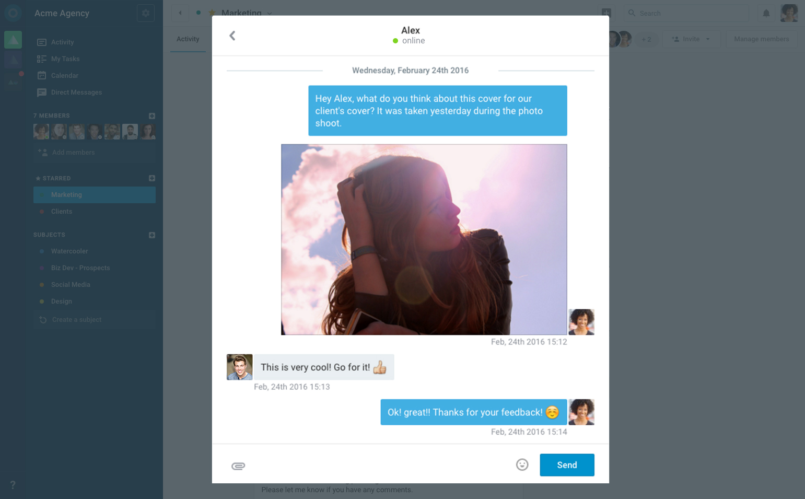
Task: Open the Invite dropdown
Action: point(691,39)
